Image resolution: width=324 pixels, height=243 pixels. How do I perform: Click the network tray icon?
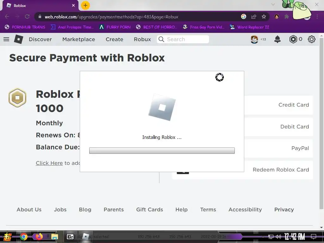(x=271, y=237)
